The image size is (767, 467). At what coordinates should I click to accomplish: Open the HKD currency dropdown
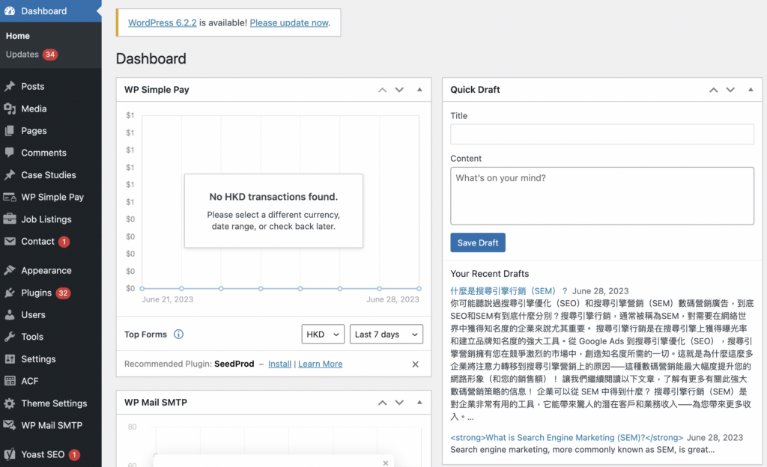pos(323,335)
